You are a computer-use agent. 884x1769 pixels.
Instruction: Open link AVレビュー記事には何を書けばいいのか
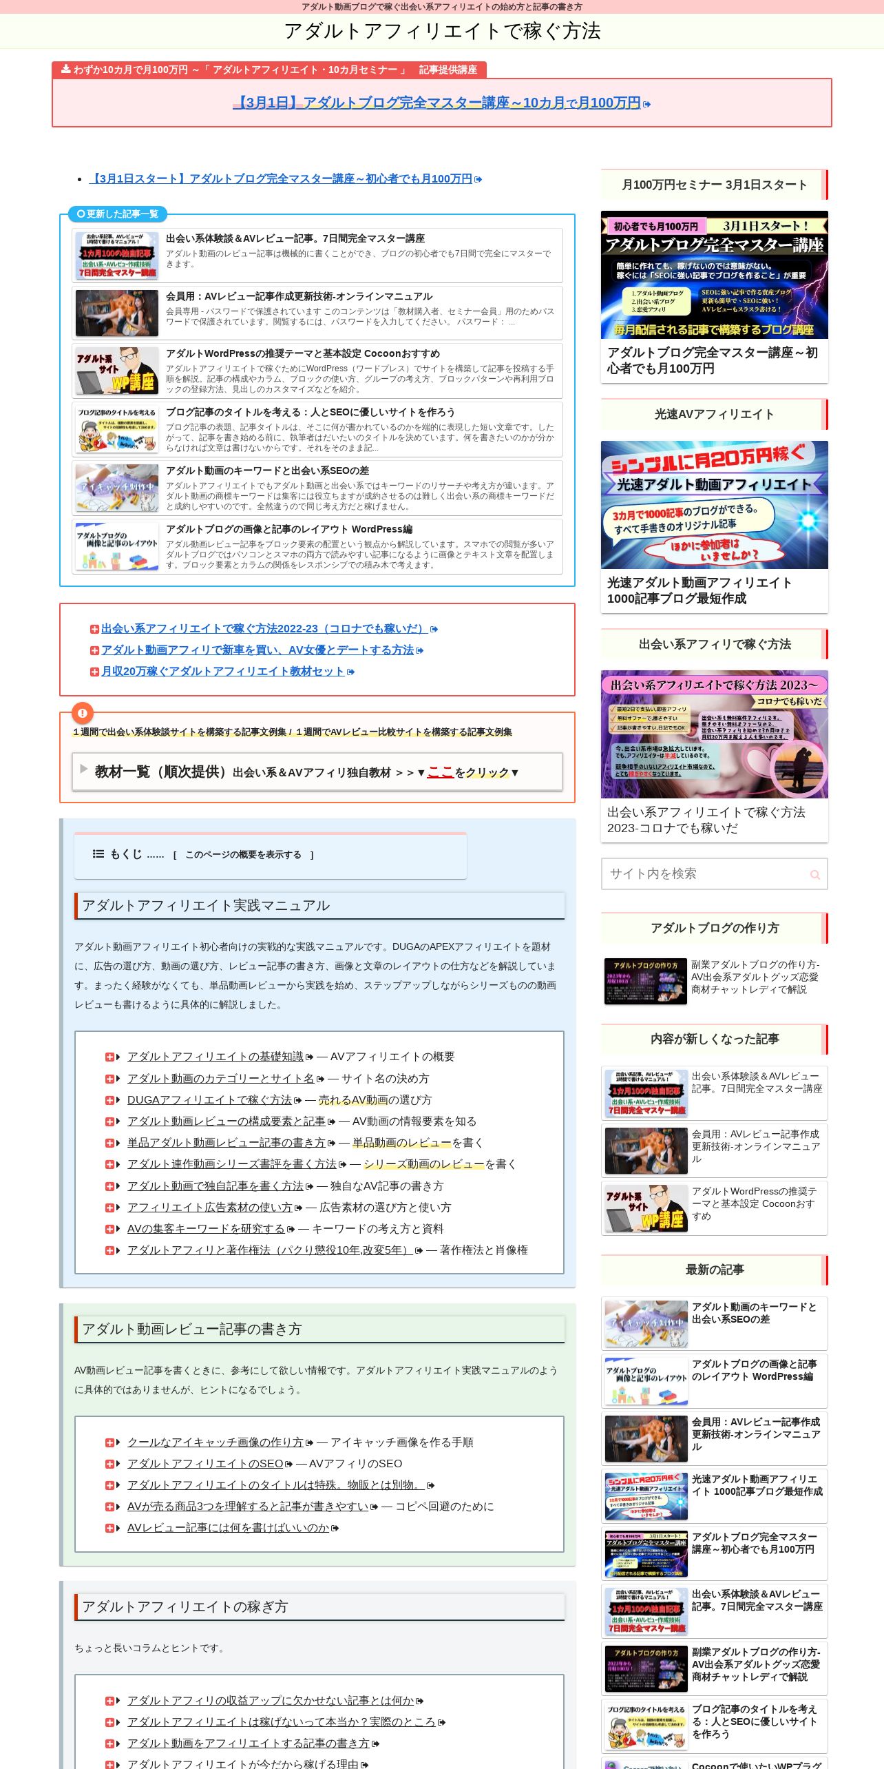tap(228, 1527)
